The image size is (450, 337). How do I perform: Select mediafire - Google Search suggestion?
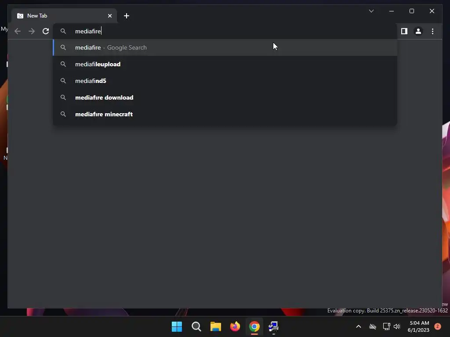pos(225,47)
